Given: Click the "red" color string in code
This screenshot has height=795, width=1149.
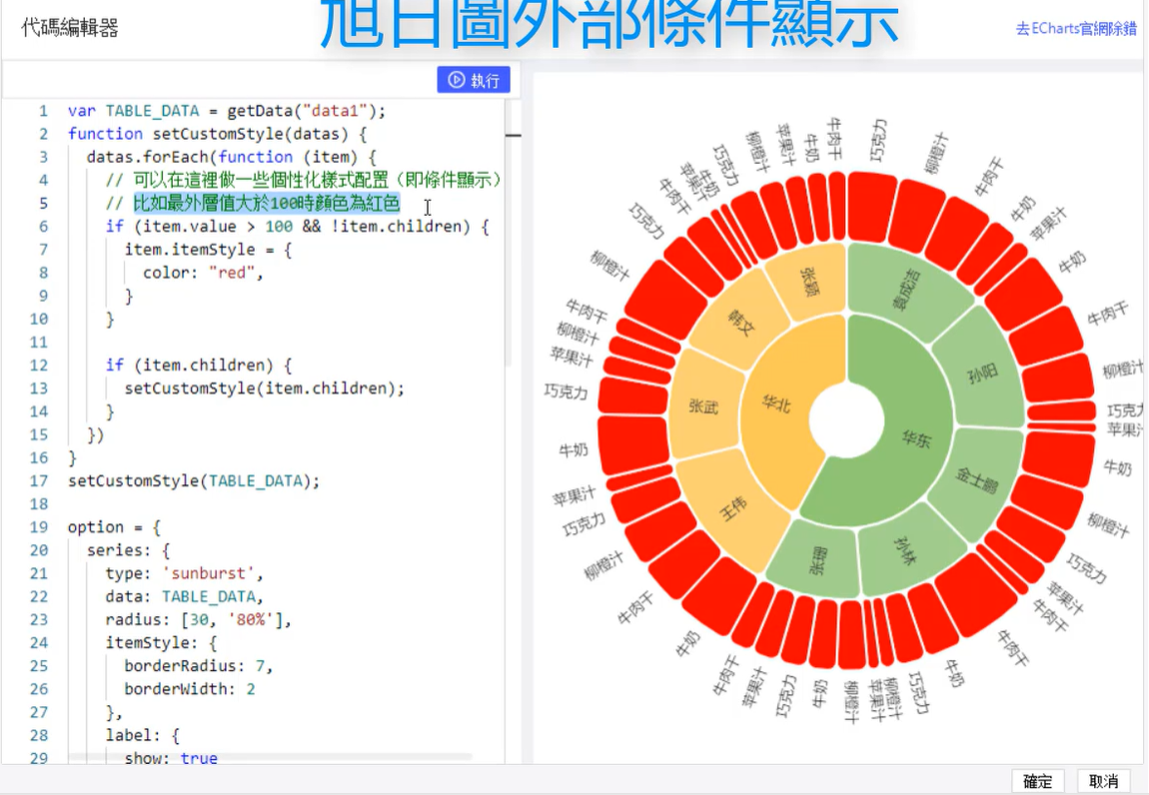Looking at the screenshot, I should [234, 273].
